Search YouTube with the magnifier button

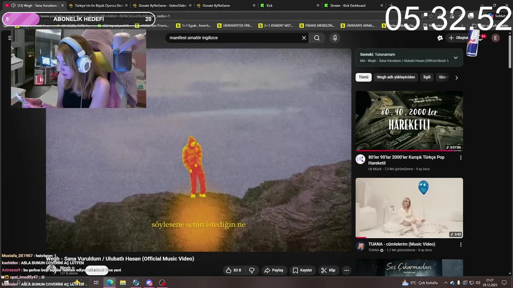[317, 38]
